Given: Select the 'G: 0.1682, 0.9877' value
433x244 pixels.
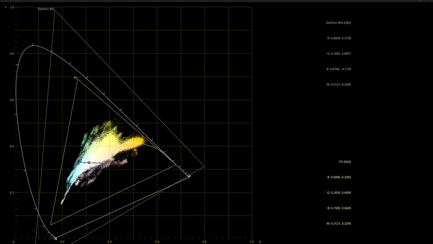Looking at the screenshot, I should [x=339, y=54].
